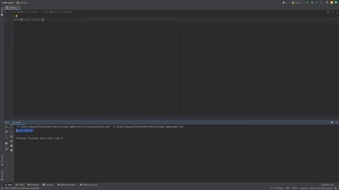Screen dimensions: 339x190
Task: Click the main.py breadcrumb in navigation bar
Action: click(22, 3)
